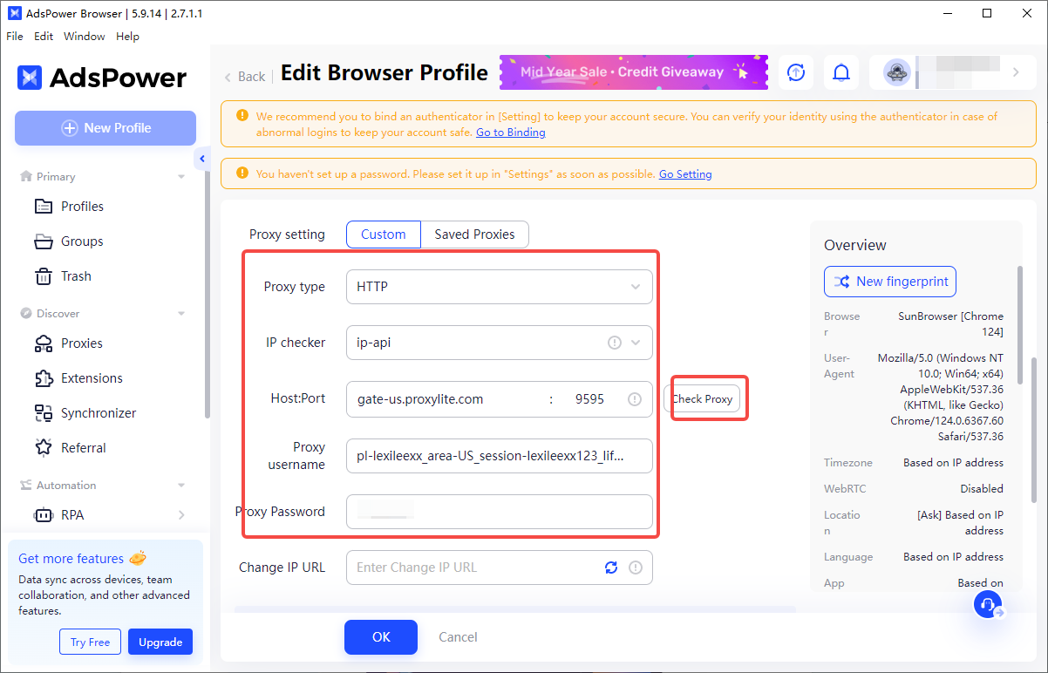Viewport: 1048px width, 673px height.
Task: Create a New Profile
Action: (x=105, y=128)
